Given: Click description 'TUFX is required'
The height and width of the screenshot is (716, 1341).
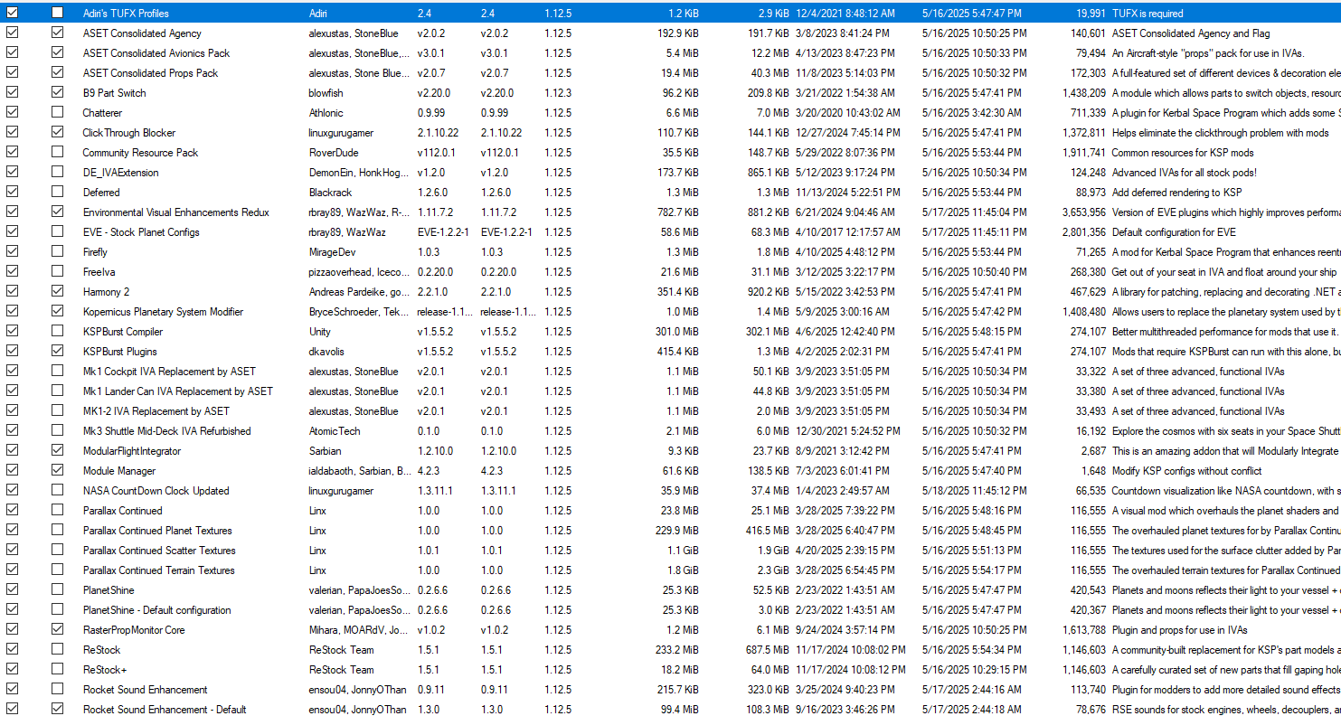Looking at the screenshot, I should [x=1147, y=14].
